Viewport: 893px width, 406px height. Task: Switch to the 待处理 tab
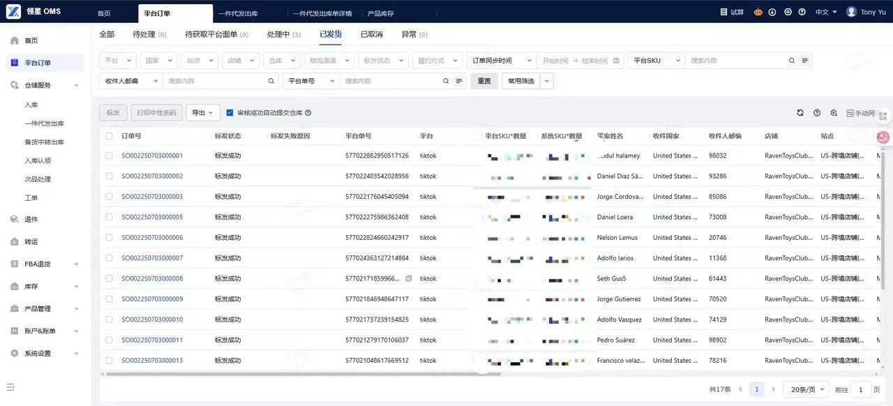[149, 34]
